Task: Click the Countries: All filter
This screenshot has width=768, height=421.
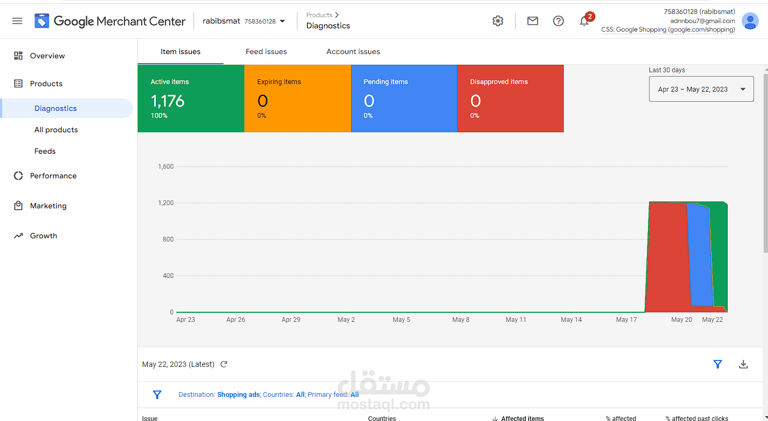Action: (284, 395)
